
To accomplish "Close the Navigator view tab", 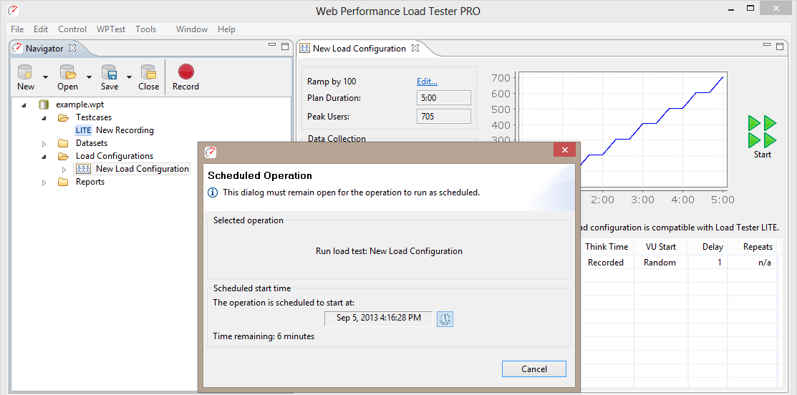I will [x=72, y=48].
